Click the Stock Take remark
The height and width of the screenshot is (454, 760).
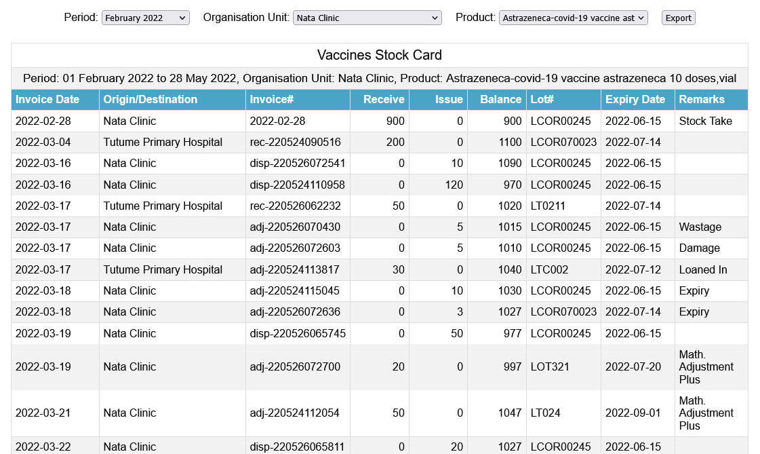click(705, 121)
